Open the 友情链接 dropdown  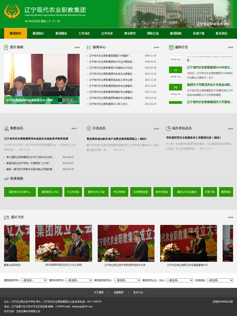coord(220,280)
